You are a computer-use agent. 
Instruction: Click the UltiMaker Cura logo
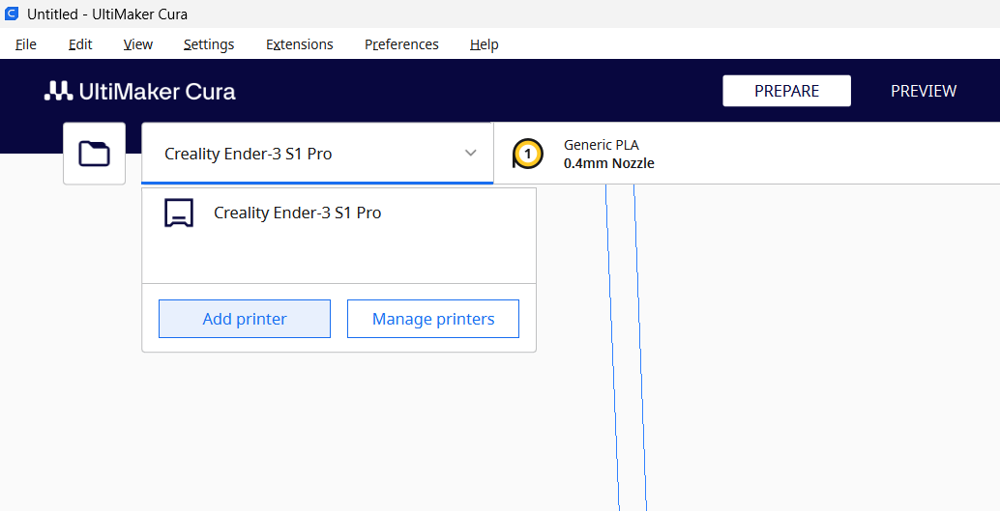click(140, 91)
